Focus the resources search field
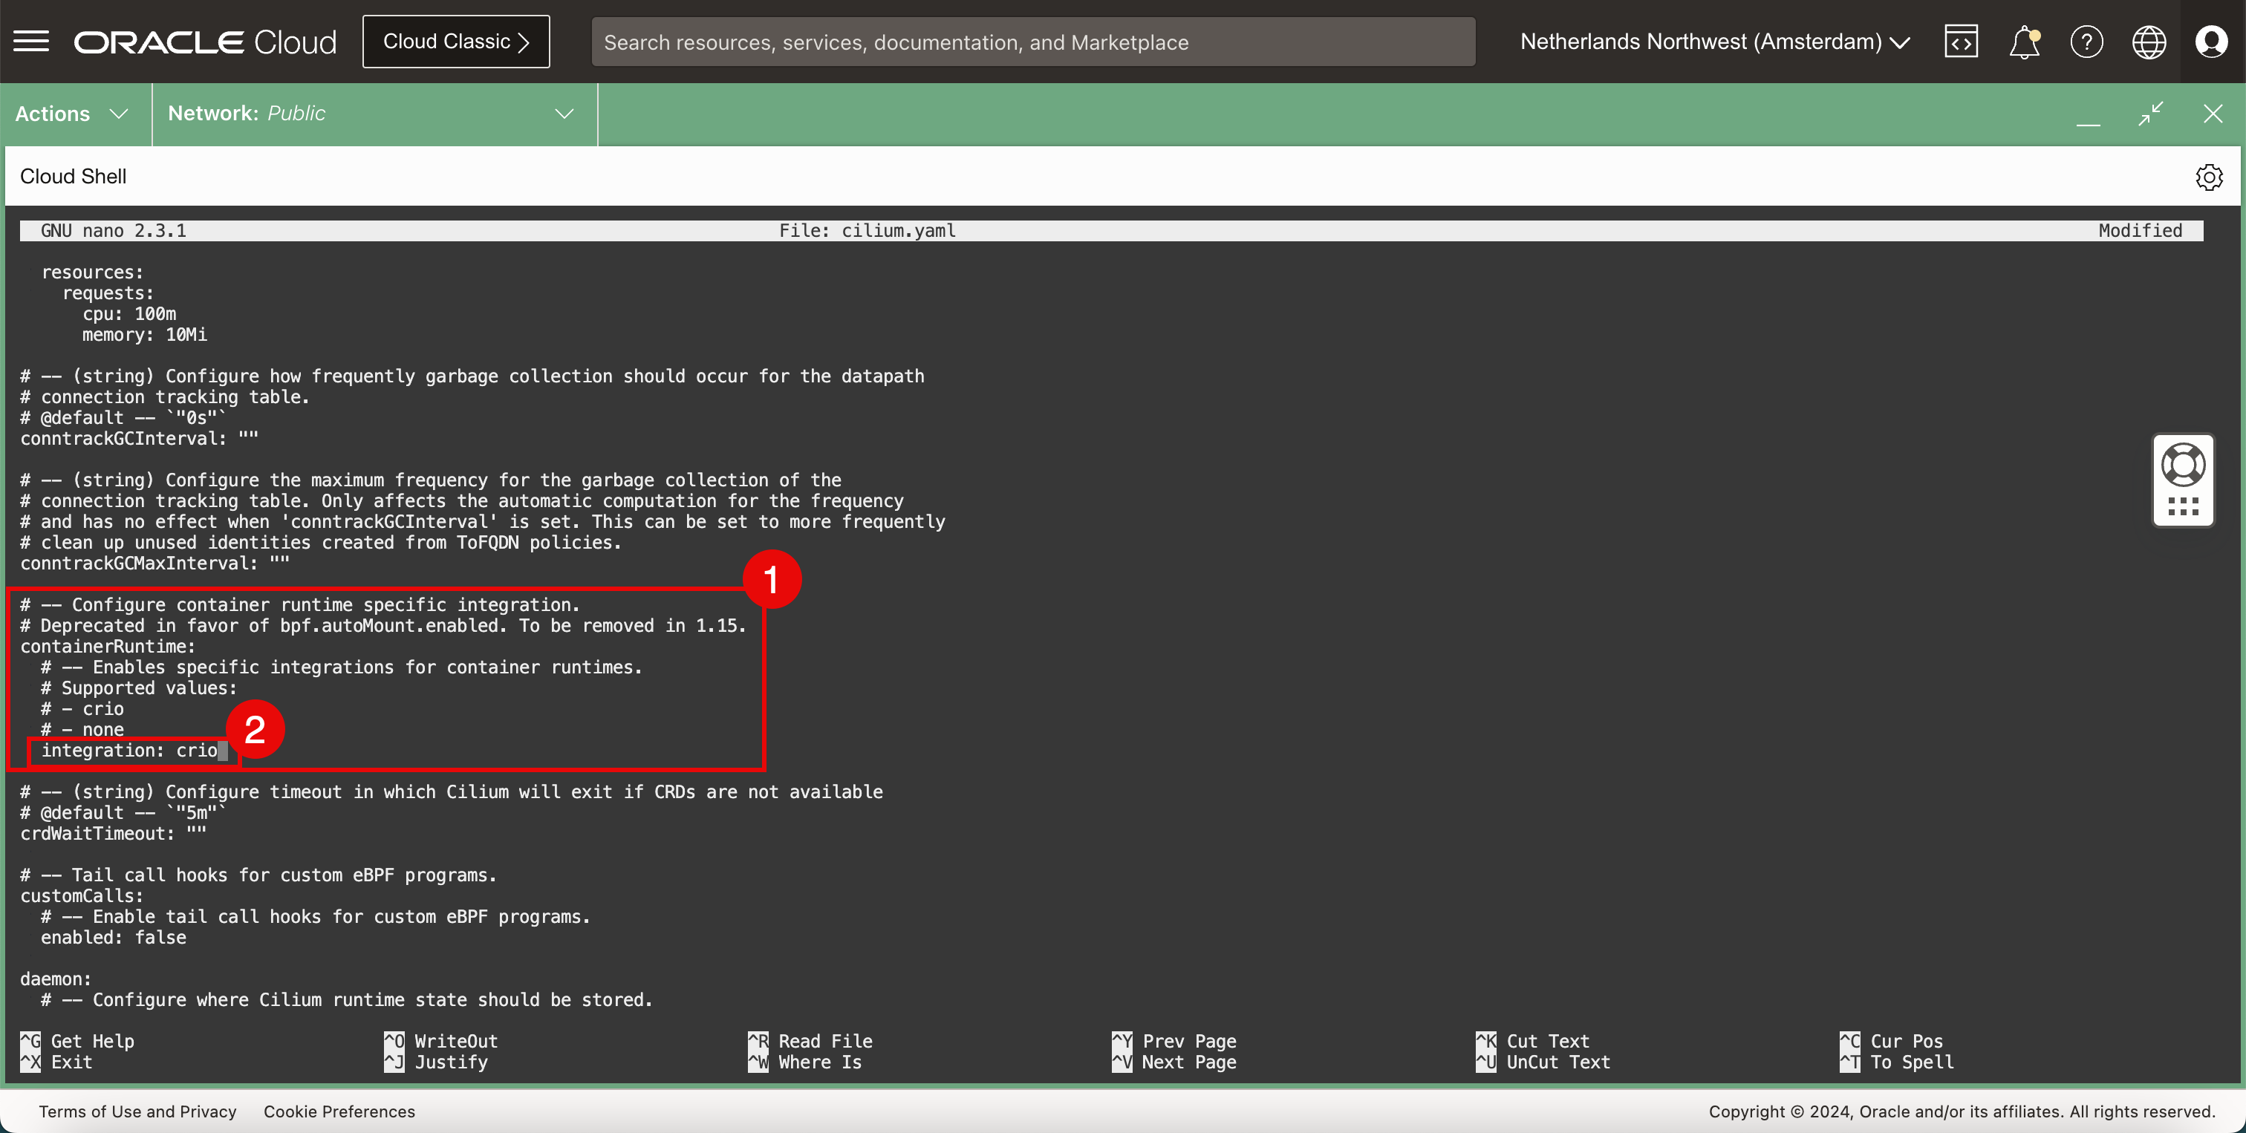Image resolution: width=2246 pixels, height=1133 pixels. [1033, 42]
